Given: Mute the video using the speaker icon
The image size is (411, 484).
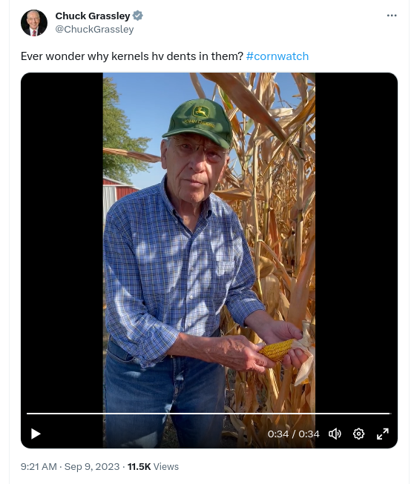Looking at the screenshot, I should pos(335,434).
